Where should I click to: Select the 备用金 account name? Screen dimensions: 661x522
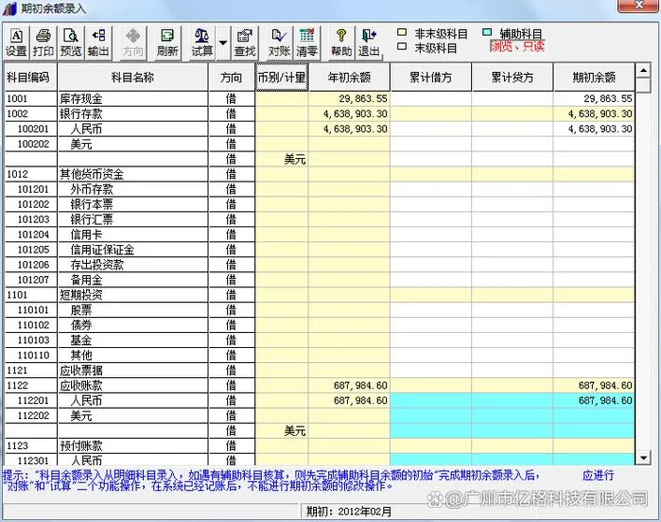click(86, 280)
